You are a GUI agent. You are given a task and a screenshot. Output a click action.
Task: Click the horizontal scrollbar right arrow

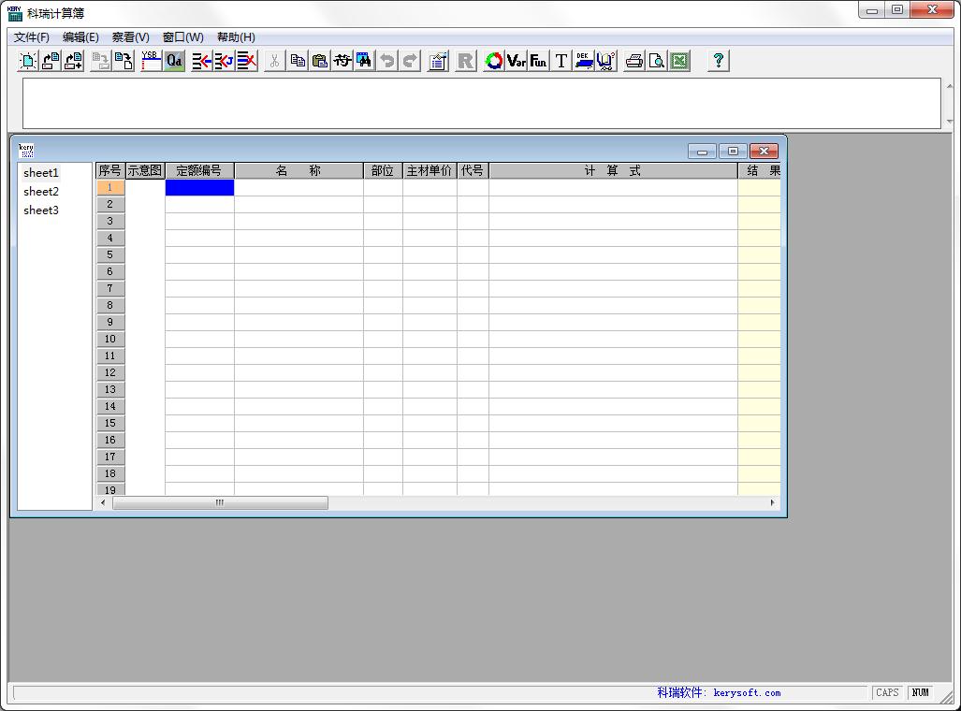pyautogui.click(x=773, y=503)
